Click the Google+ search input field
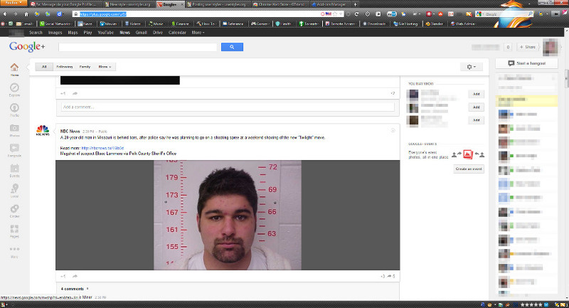 (137, 47)
